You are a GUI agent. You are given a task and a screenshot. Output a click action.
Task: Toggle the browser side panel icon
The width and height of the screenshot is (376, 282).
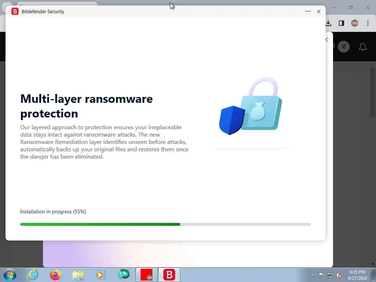click(341, 23)
